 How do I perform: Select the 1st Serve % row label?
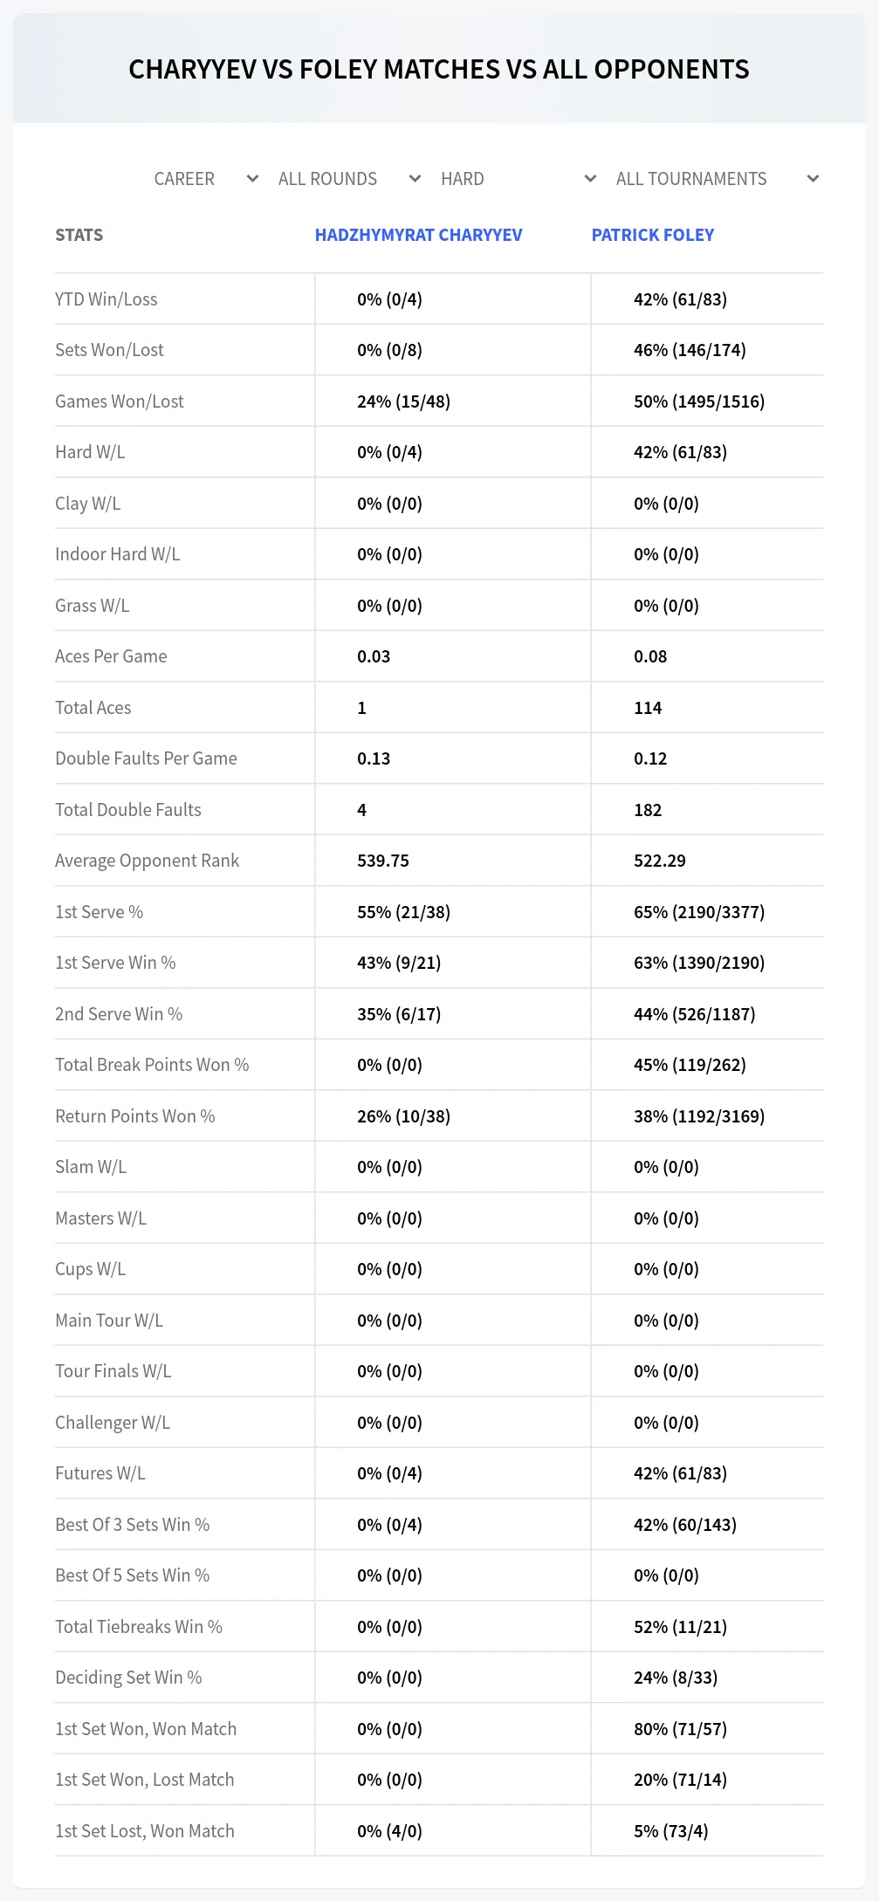pos(99,912)
